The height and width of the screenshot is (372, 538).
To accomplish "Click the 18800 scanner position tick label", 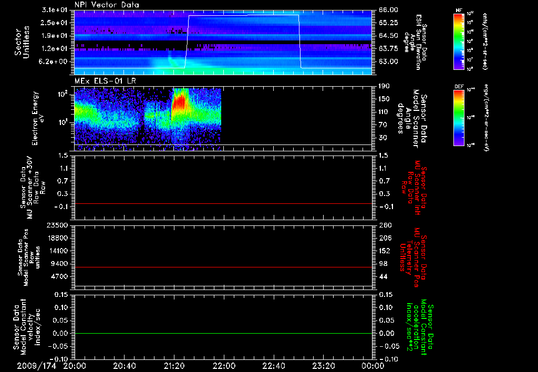I will [x=58, y=238].
